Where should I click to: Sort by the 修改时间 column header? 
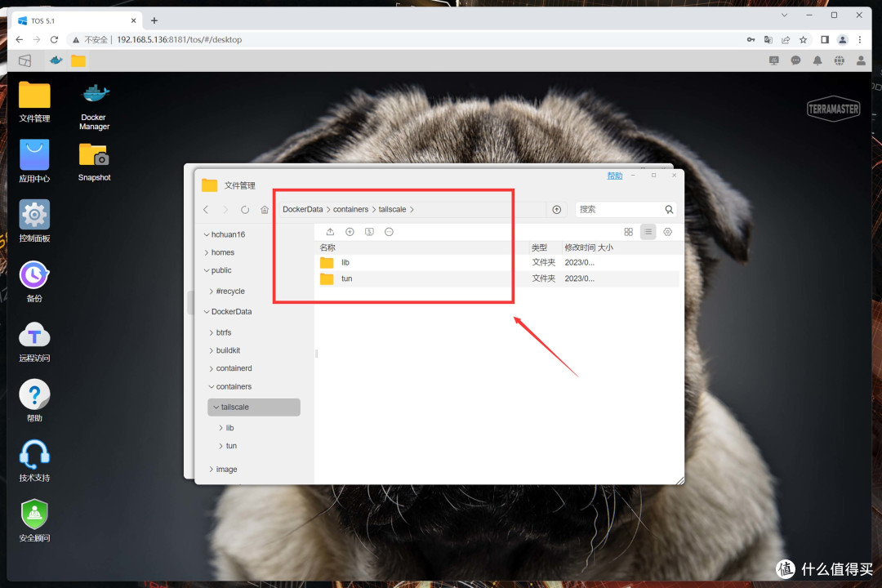click(x=580, y=247)
